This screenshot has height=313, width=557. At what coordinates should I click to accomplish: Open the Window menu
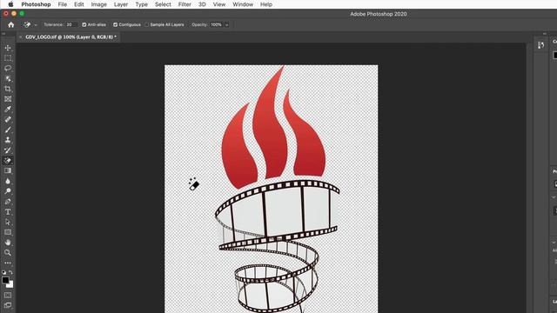(x=243, y=4)
